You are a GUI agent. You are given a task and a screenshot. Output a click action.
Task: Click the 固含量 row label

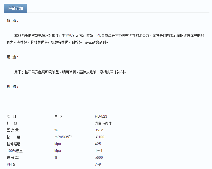tap(13, 130)
